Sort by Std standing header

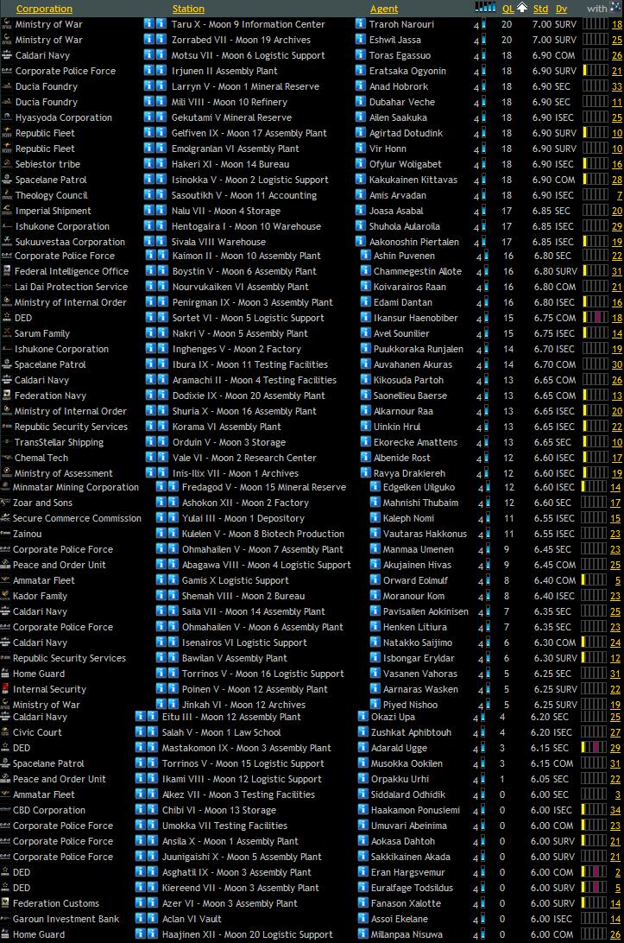pyautogui.click(x=540, y=9)
